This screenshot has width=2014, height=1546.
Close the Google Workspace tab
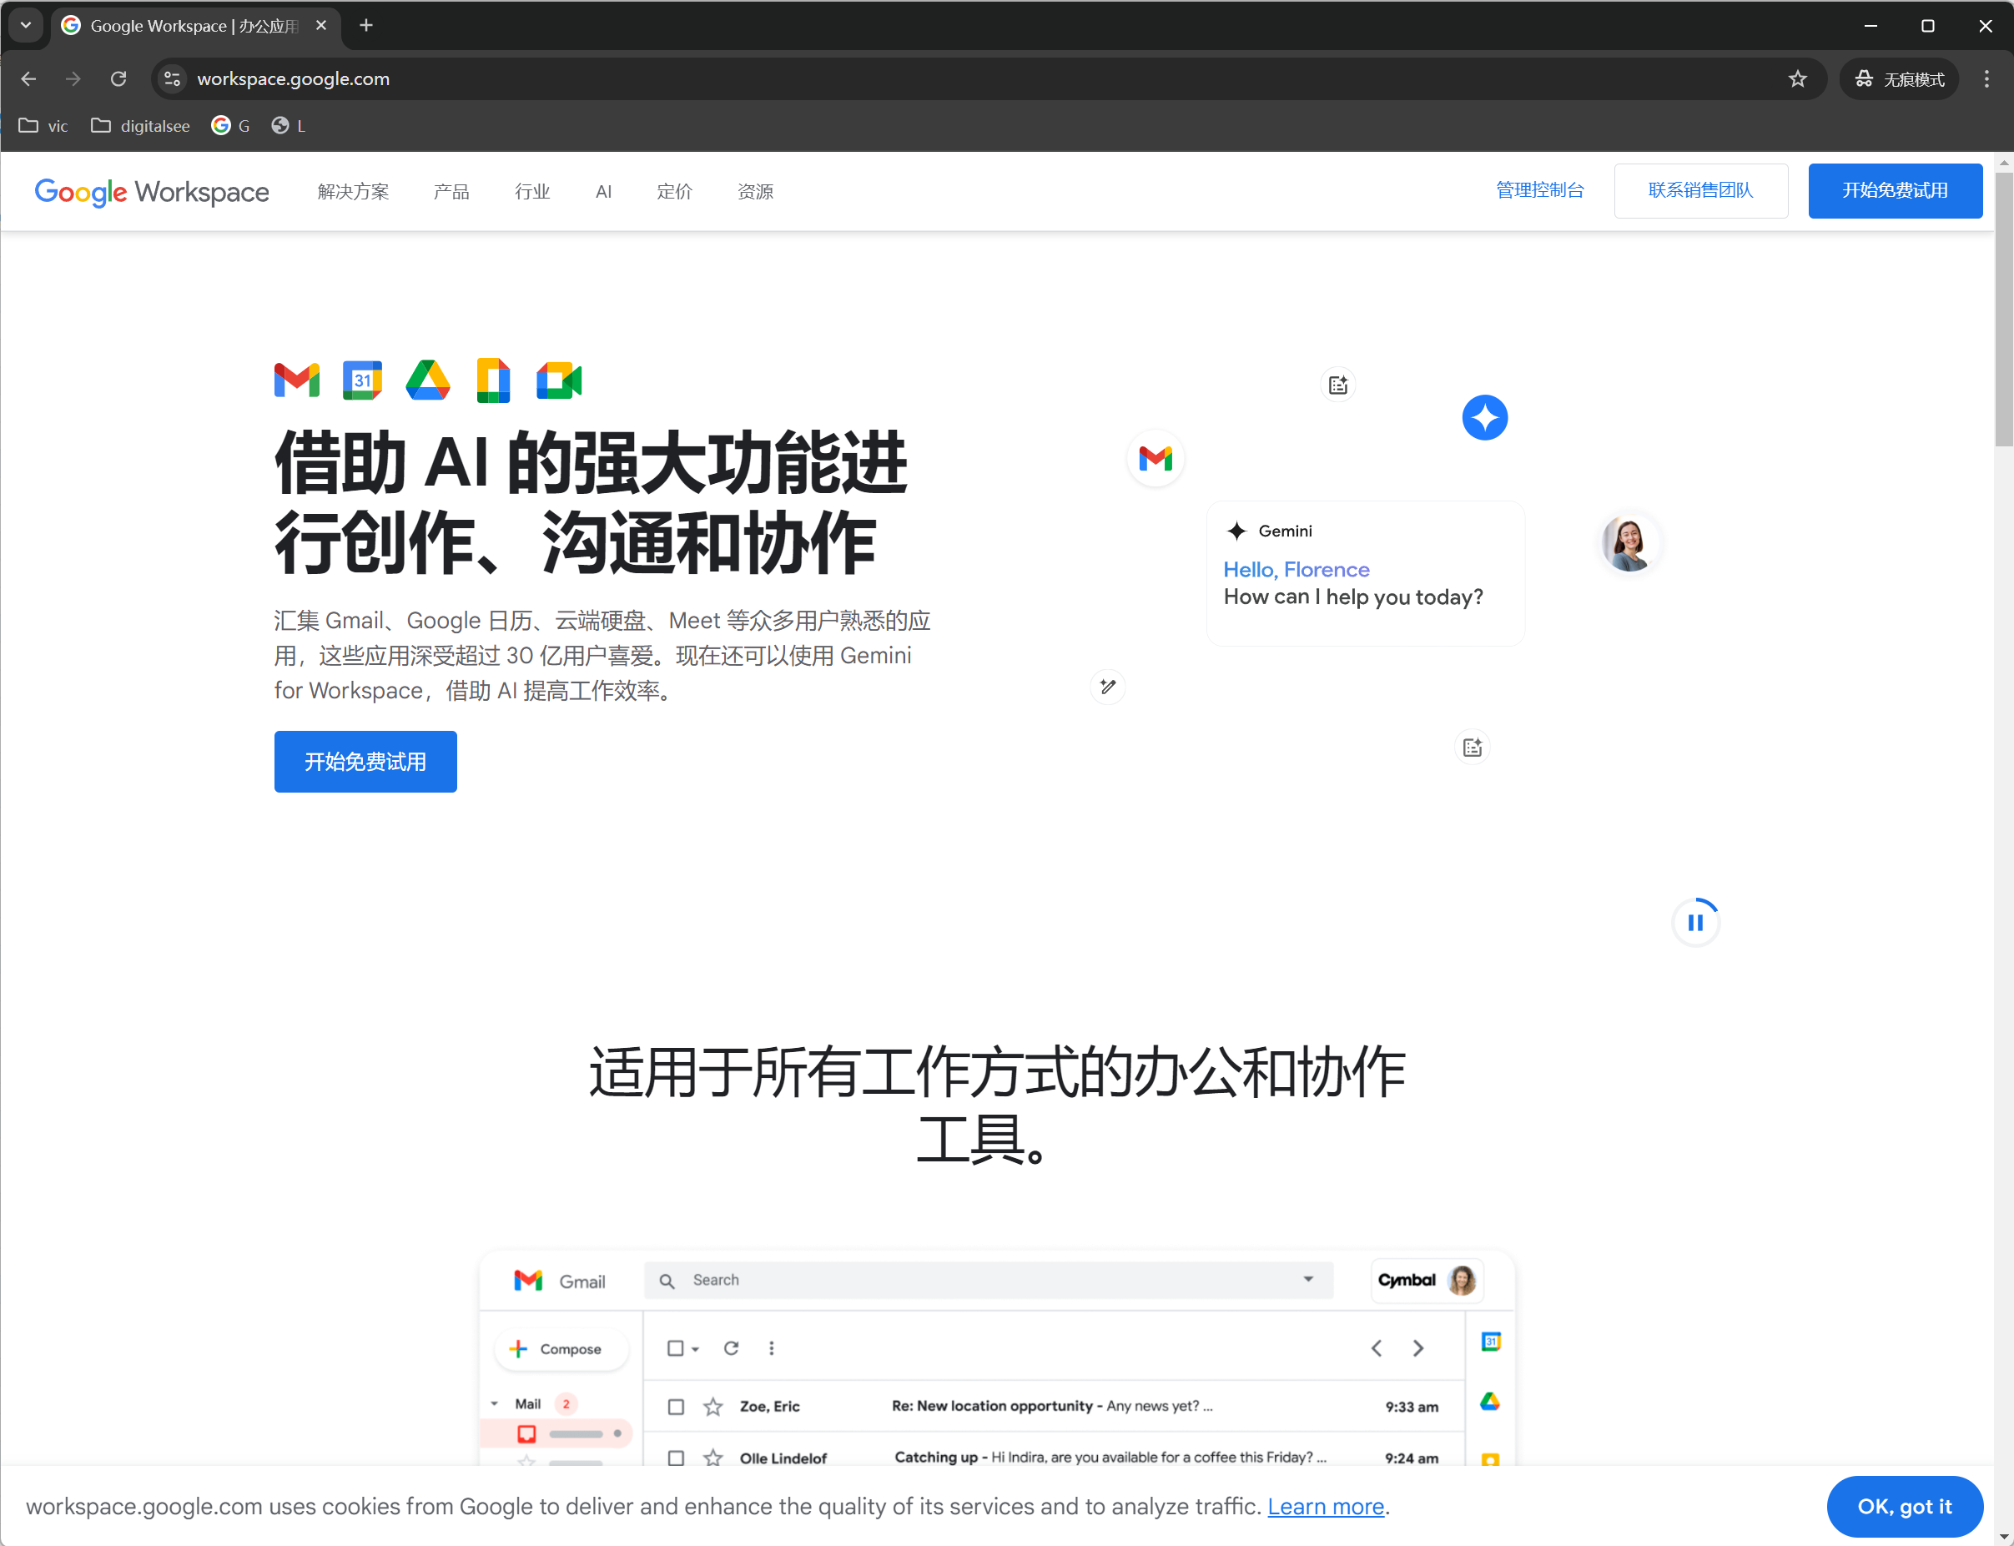pos(321,26)
